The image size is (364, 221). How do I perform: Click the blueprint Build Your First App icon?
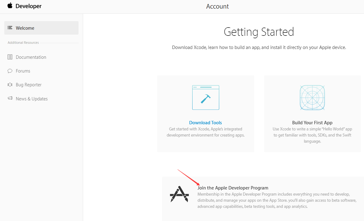coord(312,98)
